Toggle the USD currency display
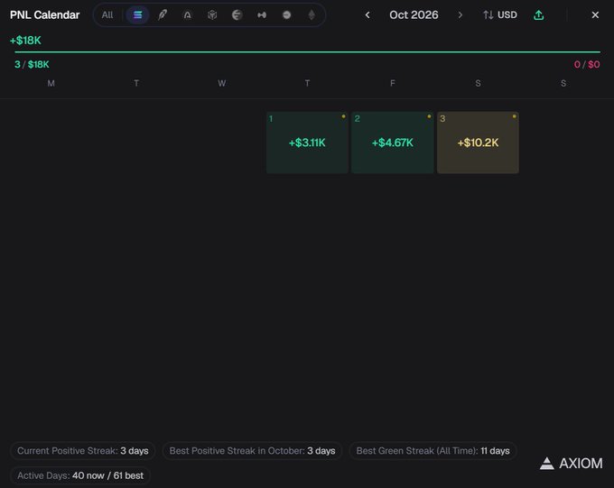The width and height of the screenshot is (614, 488). point(500,14)
